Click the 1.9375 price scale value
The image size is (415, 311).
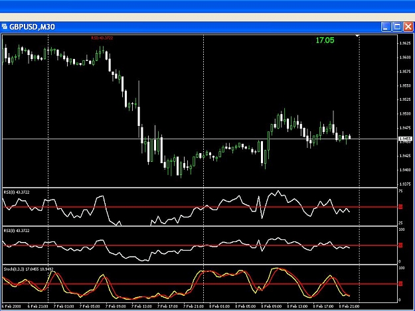(x=406, y=184)
